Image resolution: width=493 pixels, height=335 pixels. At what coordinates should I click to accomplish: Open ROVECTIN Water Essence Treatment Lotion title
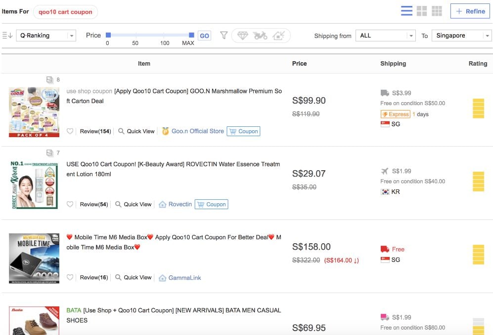[173, 169]
